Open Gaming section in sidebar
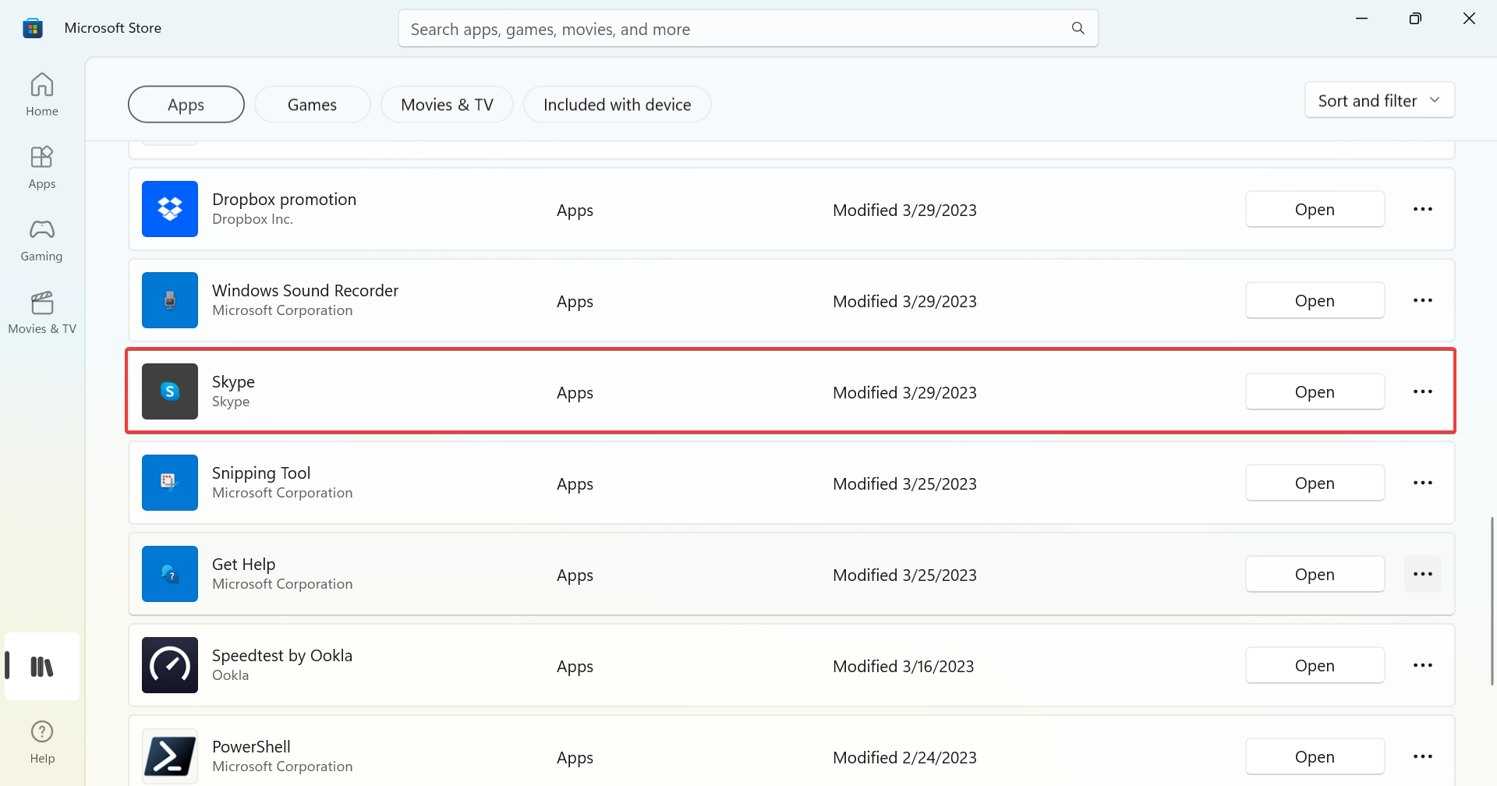The image size is (1497, 786). pos(42,239)
